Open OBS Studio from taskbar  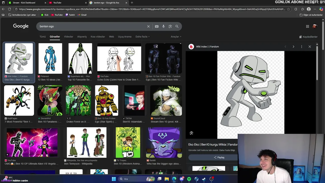[211, 179]
